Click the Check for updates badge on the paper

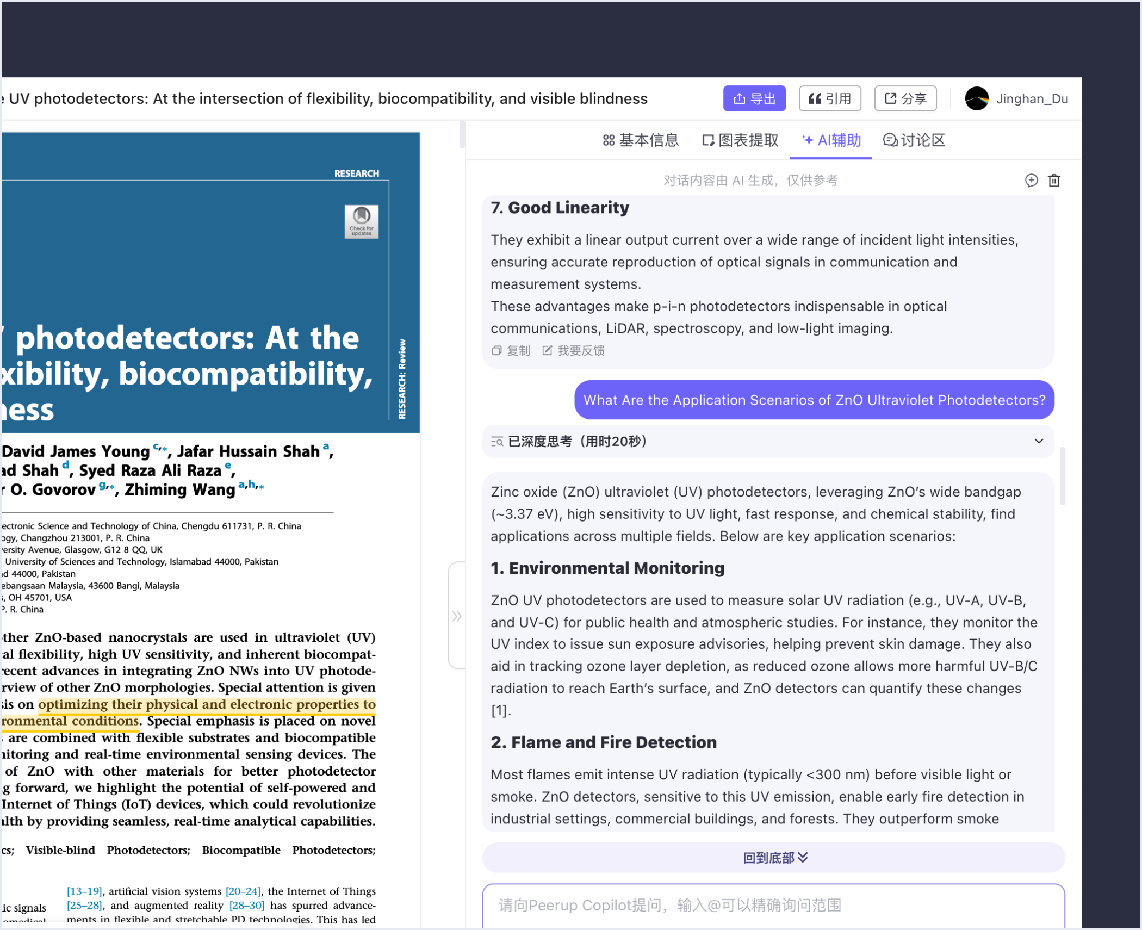(361, 222)
